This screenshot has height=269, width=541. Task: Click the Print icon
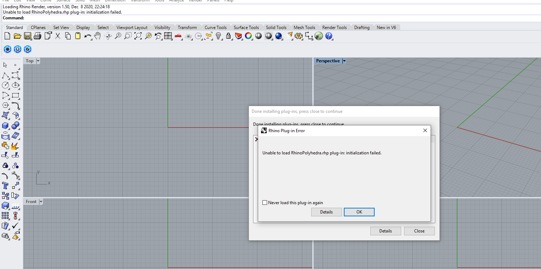pyautogui.click(x=37, y=36)
